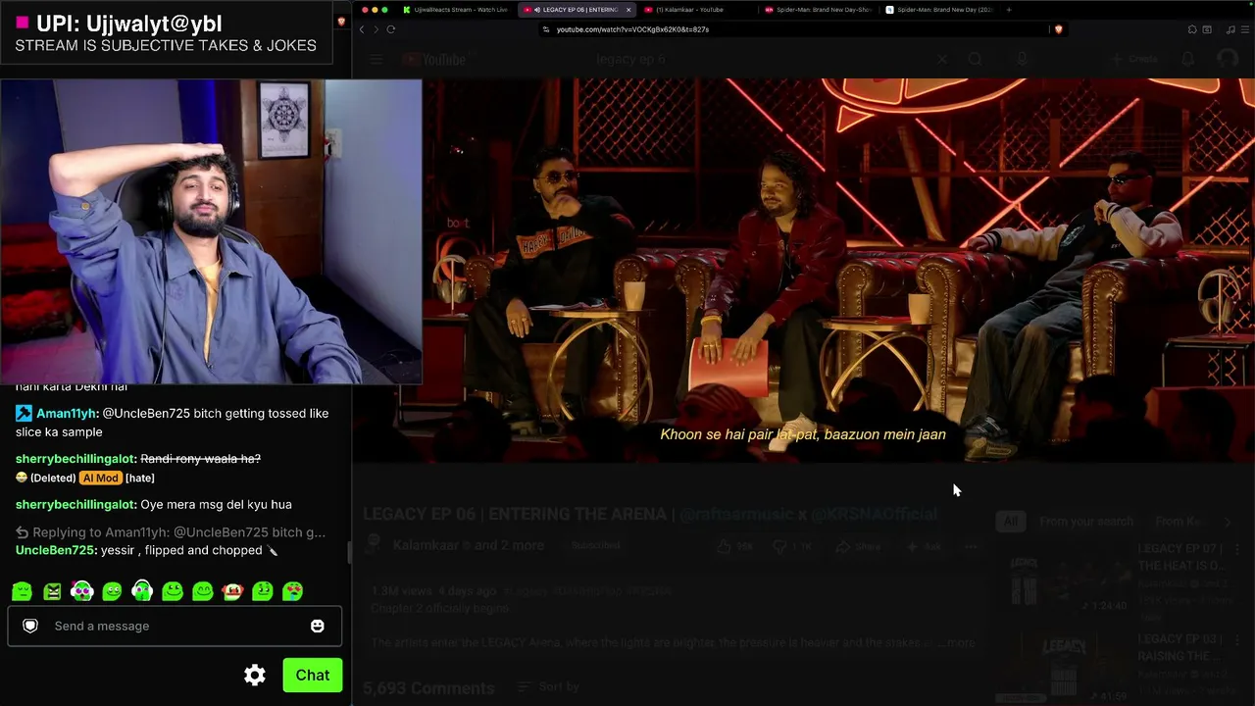Switch to Spider-Man: Brand New Day-Show tab
Screen dimensions: 1255x706
[818, 10]
